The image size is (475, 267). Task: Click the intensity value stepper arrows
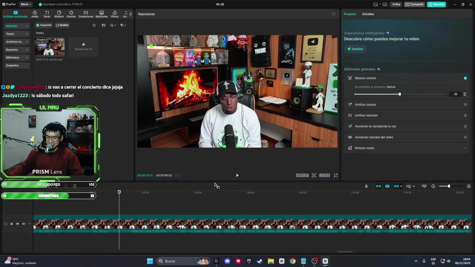[x=465, y=94]
